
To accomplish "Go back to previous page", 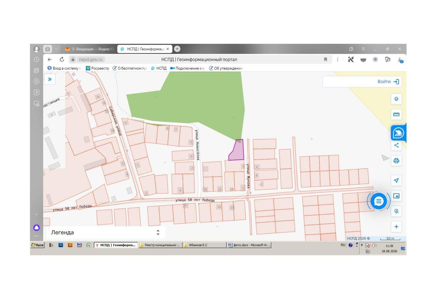I will pyautogui.click(x=50, y=59).
